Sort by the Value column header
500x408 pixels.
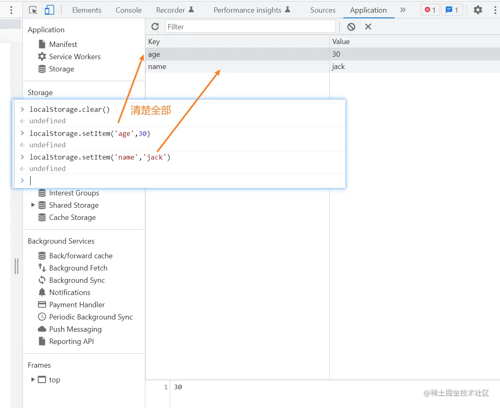[x=415, y=41]
